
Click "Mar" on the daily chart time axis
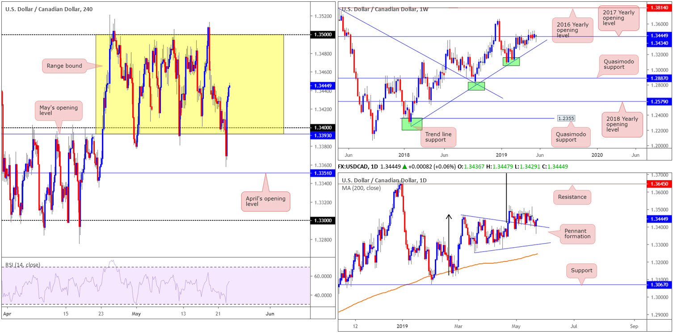(458, 327)
